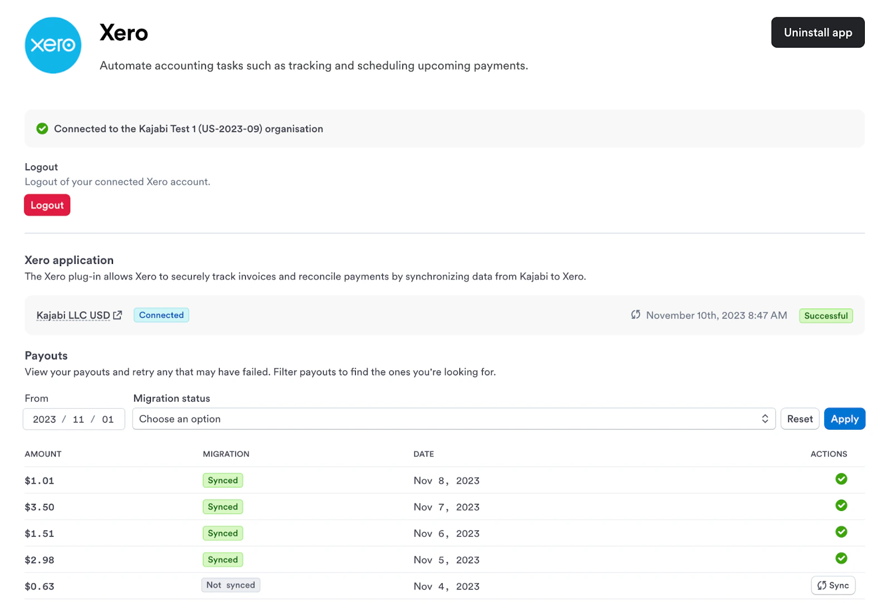Click the green checkmark in the connection banner

pyautogui.click(x=43, y=129)
